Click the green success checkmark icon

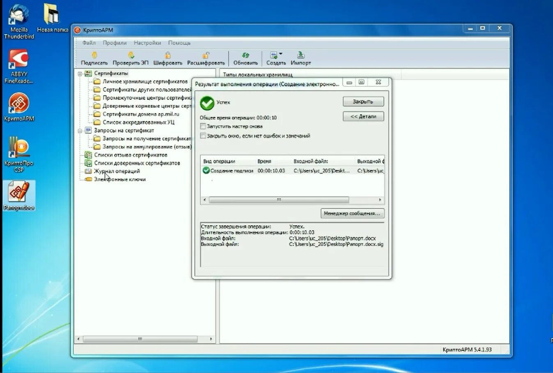pyautogui.click(x=207, y=103)
